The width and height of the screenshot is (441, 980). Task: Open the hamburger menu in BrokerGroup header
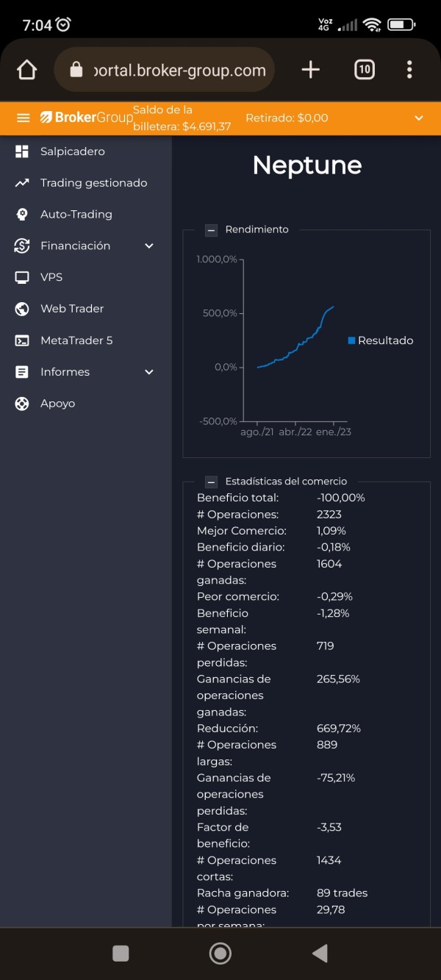point(23,118)
